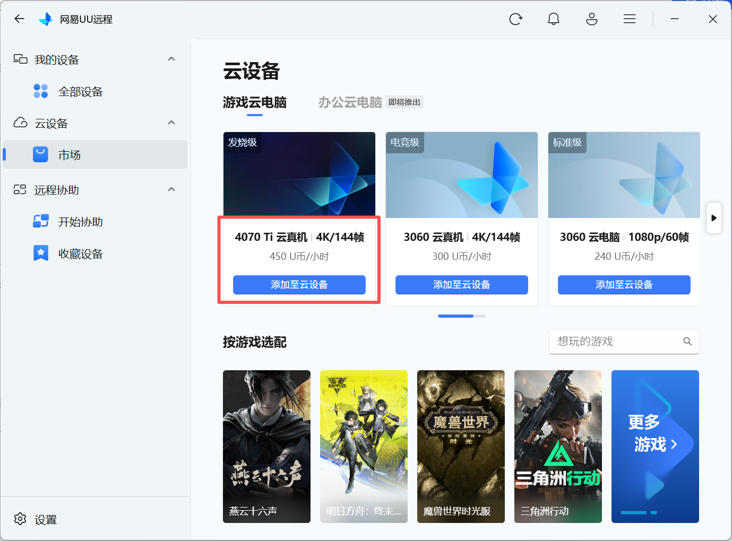
Task: Click the back arrow icon
Action: click(20, 19)
